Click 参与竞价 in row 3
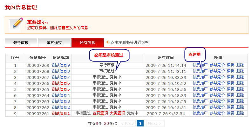 click(217, 77)
